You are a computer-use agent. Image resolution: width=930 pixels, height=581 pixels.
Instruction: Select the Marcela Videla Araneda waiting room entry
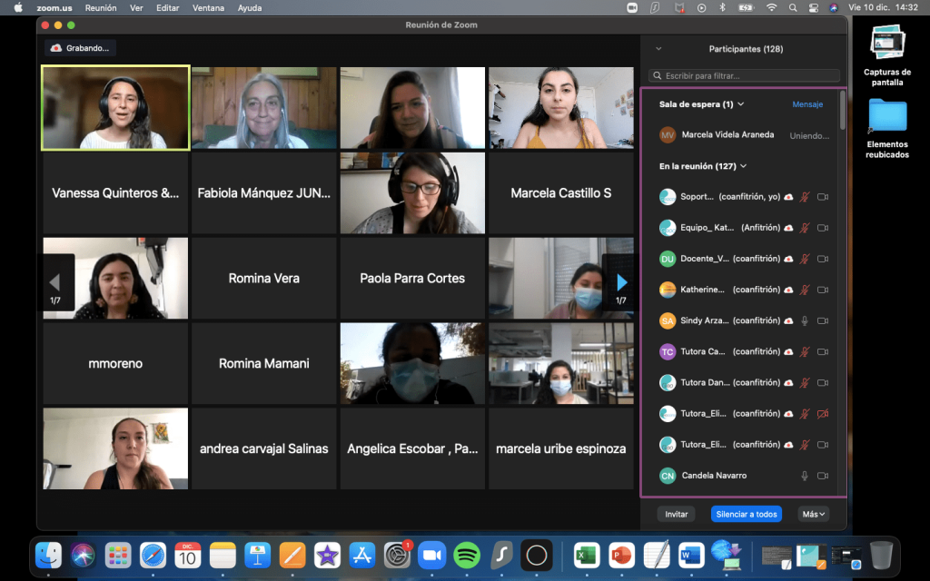click(x=744, y=135)
